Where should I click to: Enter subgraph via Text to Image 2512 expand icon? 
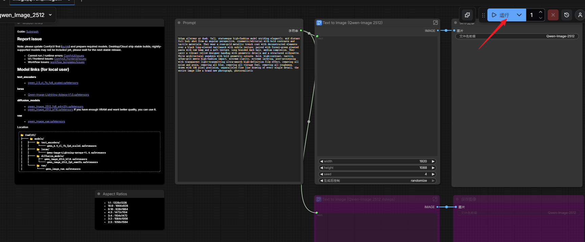(x=435, y=23)
